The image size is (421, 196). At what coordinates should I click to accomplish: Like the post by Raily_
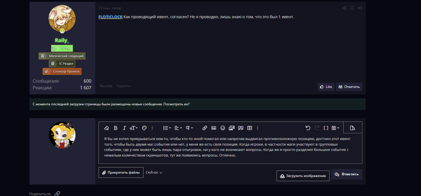coord(326,87)
